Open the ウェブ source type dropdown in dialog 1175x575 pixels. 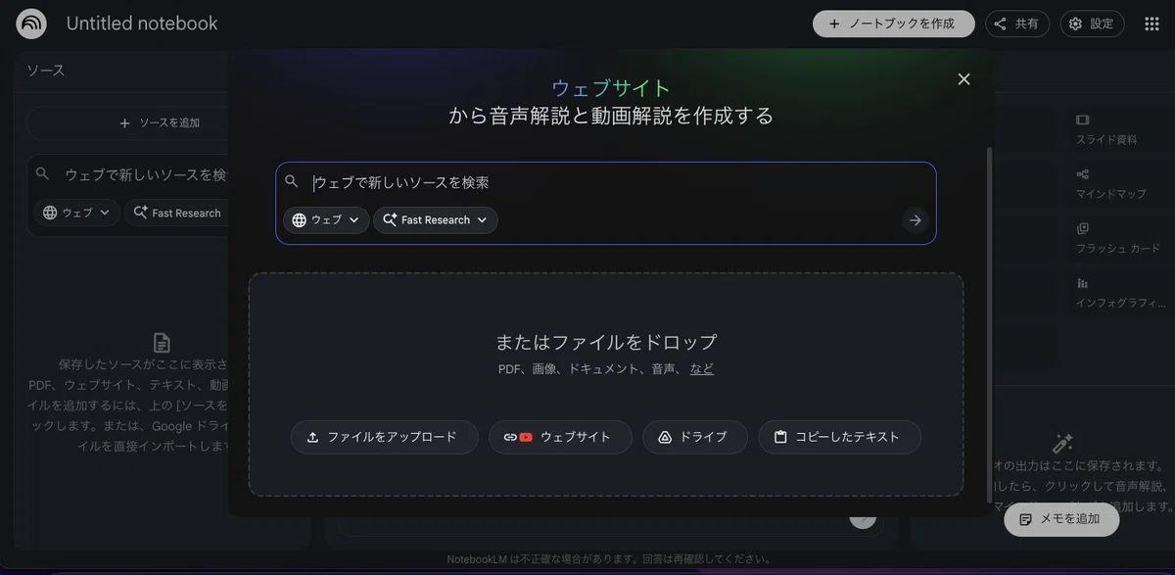pyautogui.click(x=326, y=220)
